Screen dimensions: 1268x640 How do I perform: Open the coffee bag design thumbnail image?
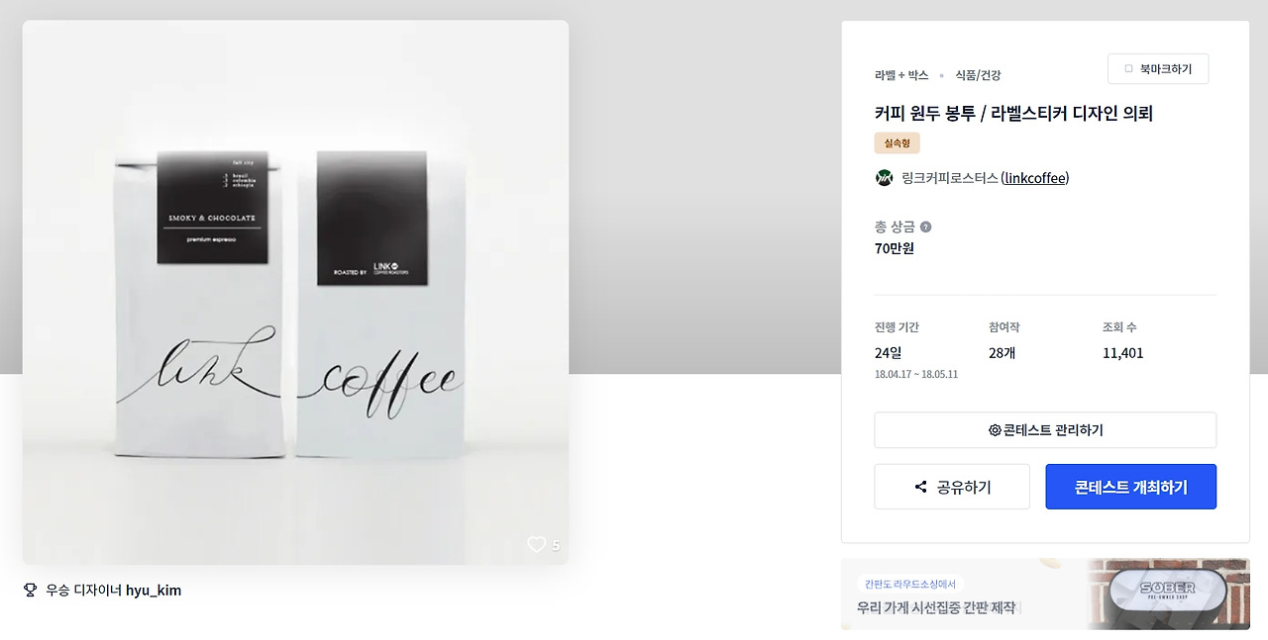click(x=295, y=293)
